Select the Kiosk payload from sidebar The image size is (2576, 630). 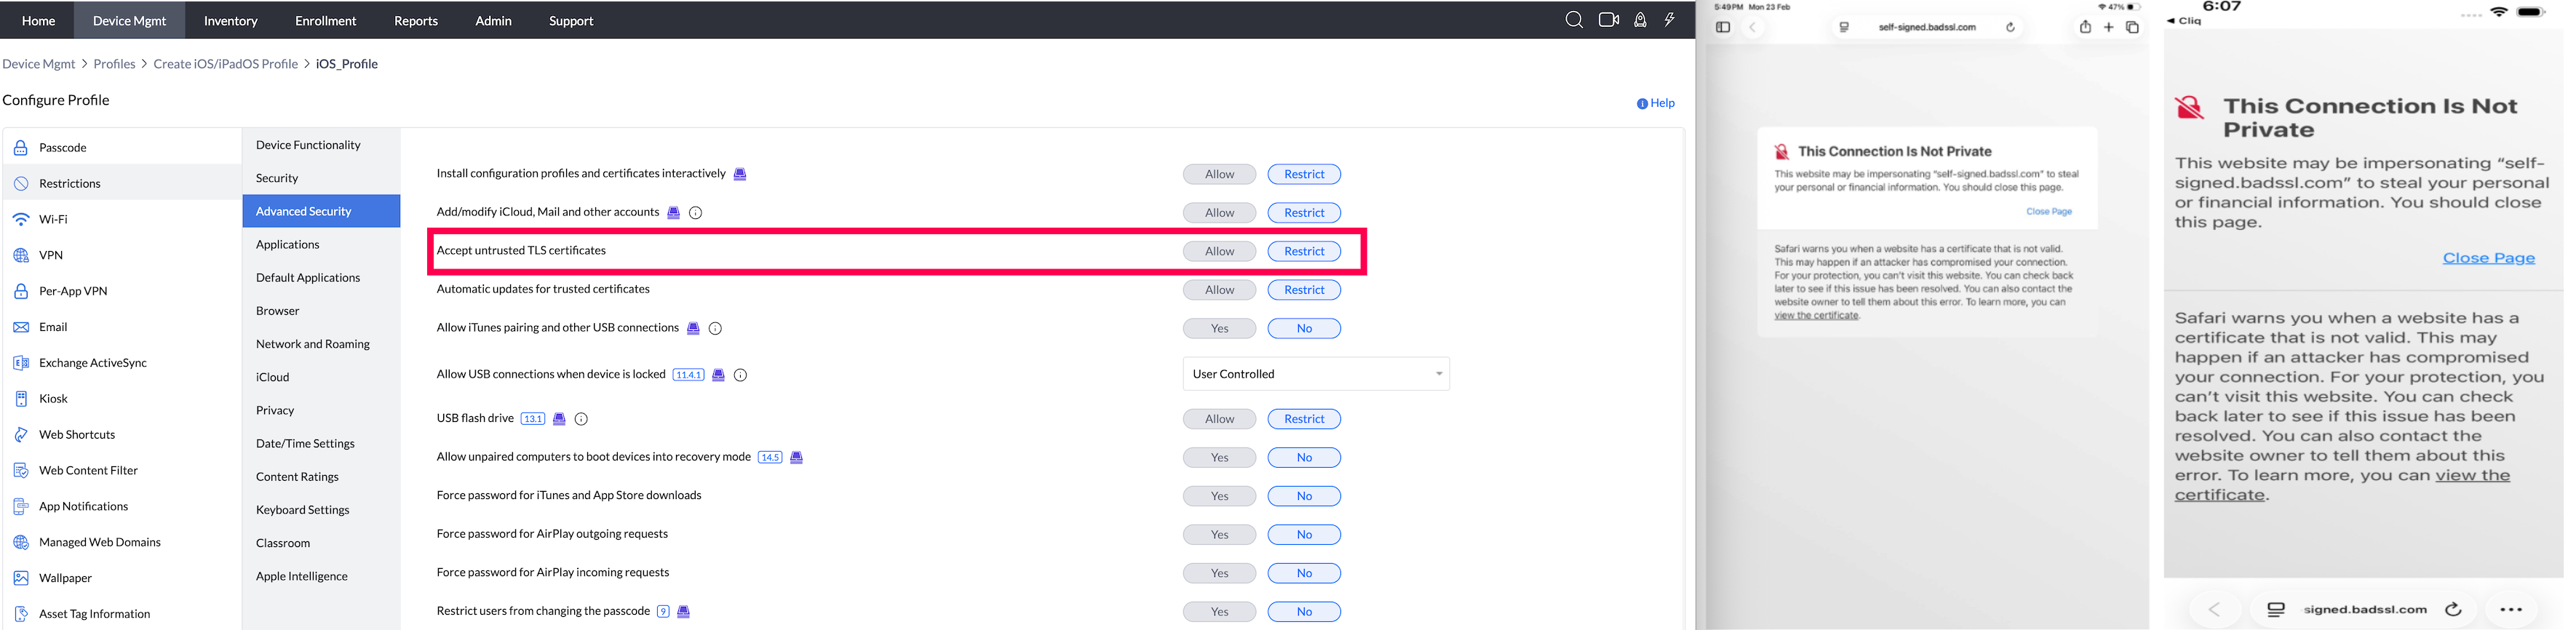coord(53,398)
